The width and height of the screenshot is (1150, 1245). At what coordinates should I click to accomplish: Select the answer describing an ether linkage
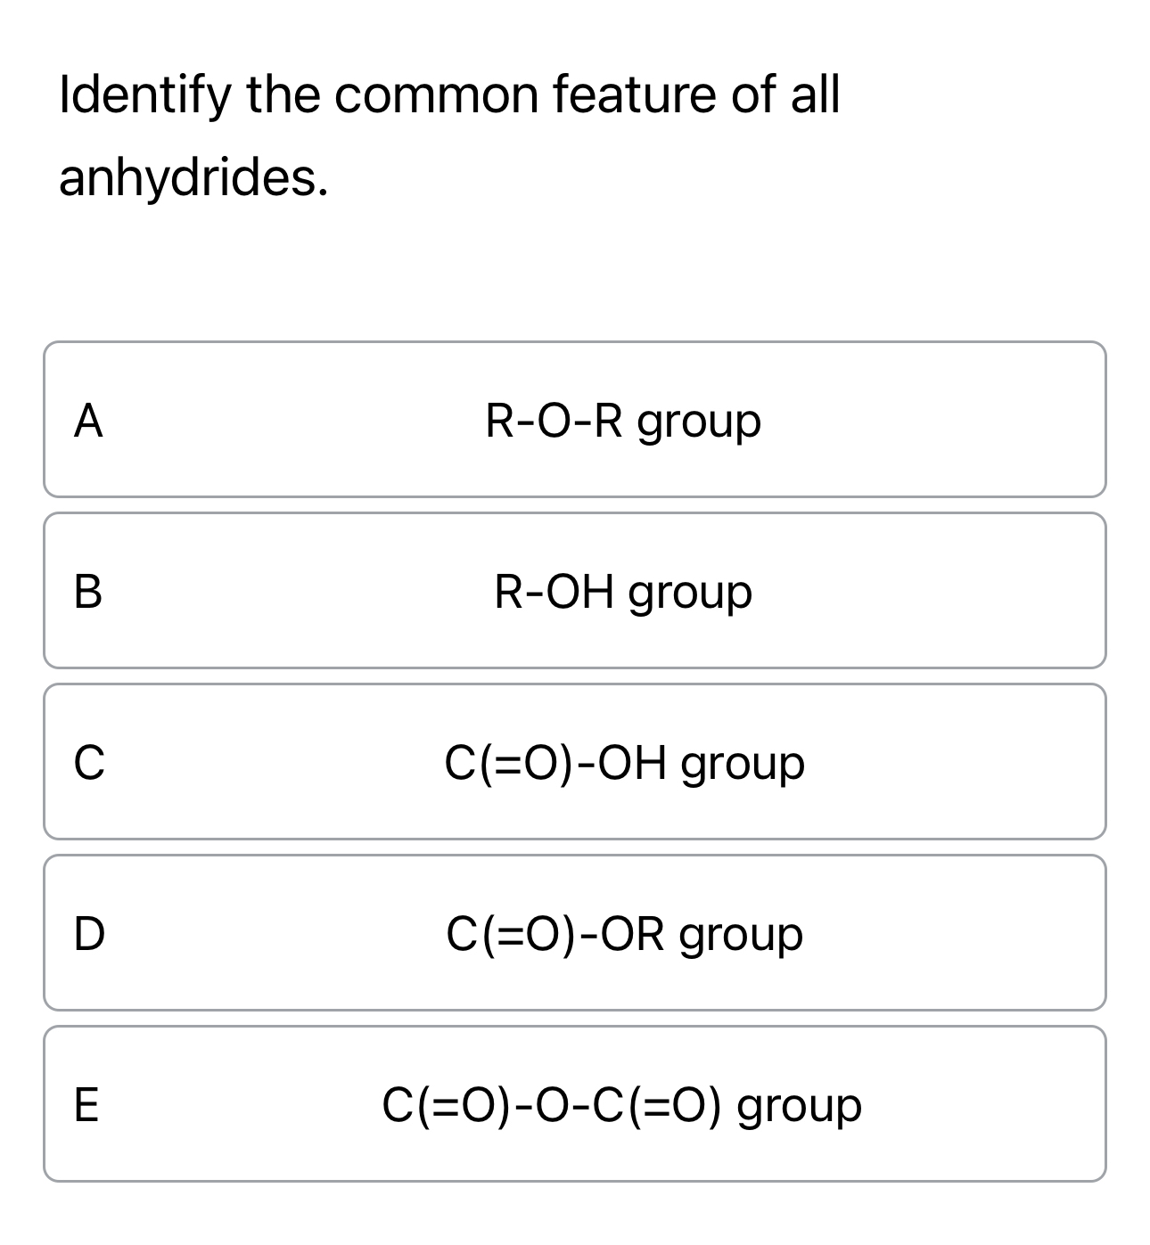tap(575, 419)
